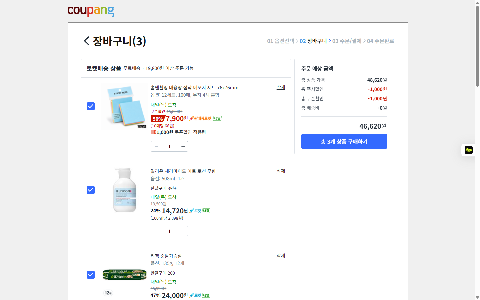Delete the 홈앤힐링 memo set from cart
Viewport: 480px width, 300px height.
[x=281, y=87]
